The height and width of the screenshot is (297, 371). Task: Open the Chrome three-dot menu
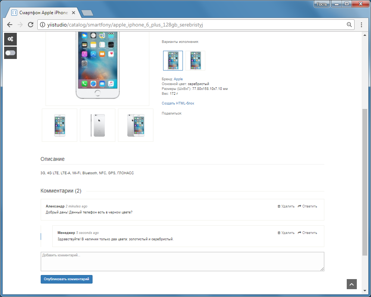361,25
